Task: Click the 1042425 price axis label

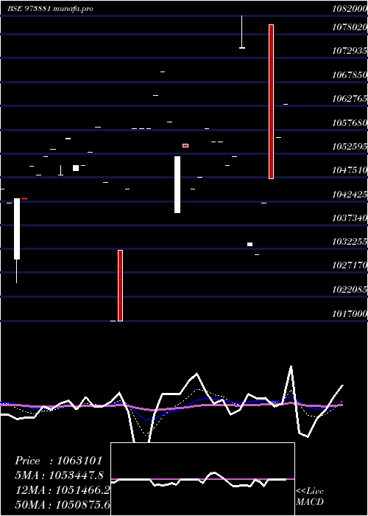Action: (350, 195)
